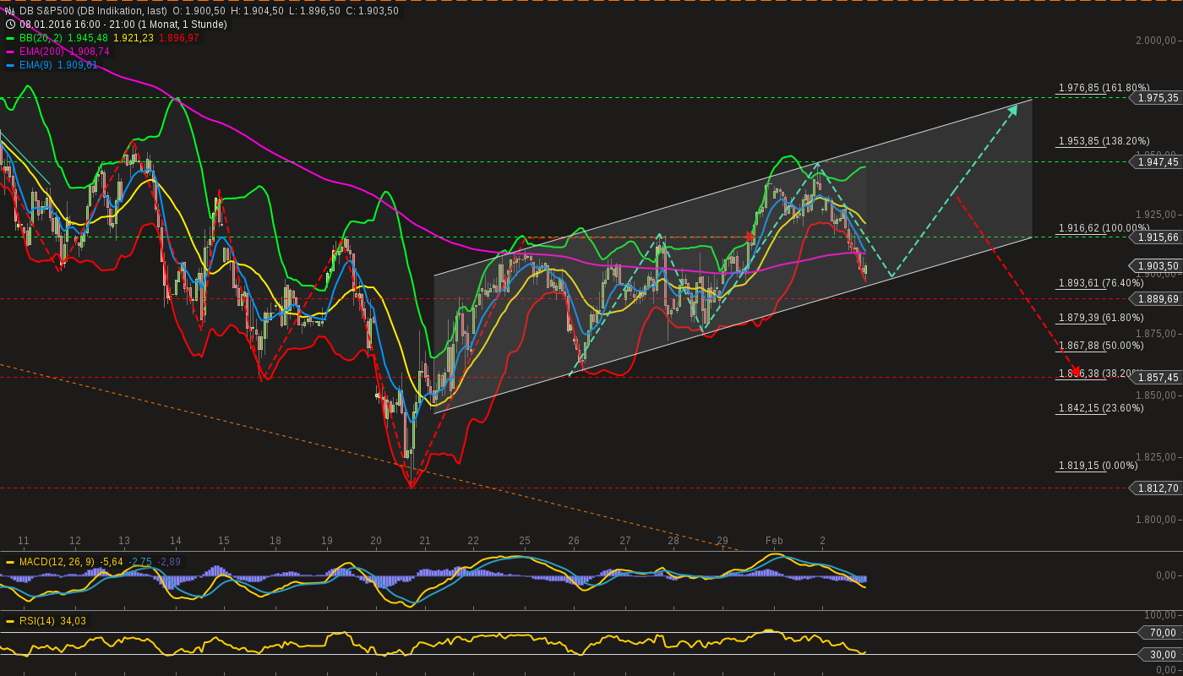Click the '25' date on the time axis
This screenshot has height=676, width=1183.
[x=525, y=541]
